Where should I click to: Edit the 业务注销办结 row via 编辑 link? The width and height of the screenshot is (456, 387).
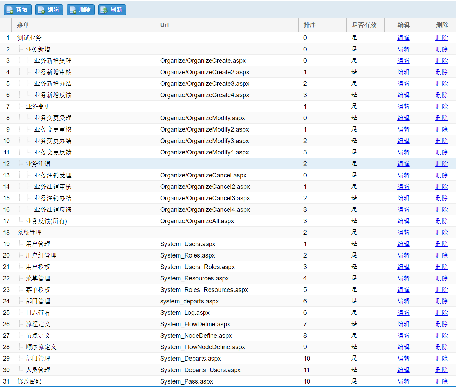tap(404, 198)
